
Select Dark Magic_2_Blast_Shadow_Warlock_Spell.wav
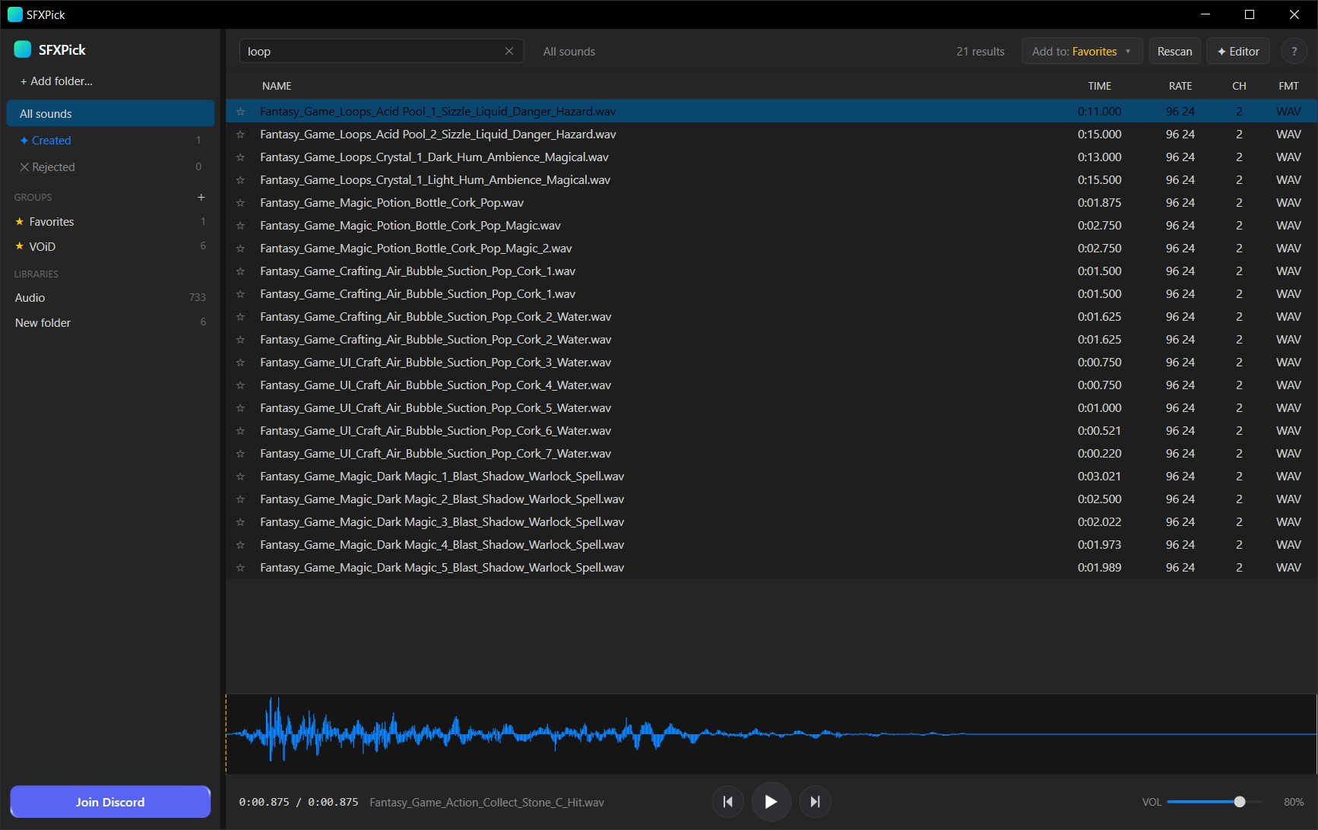pyautogui.click(x=771, y=499)
